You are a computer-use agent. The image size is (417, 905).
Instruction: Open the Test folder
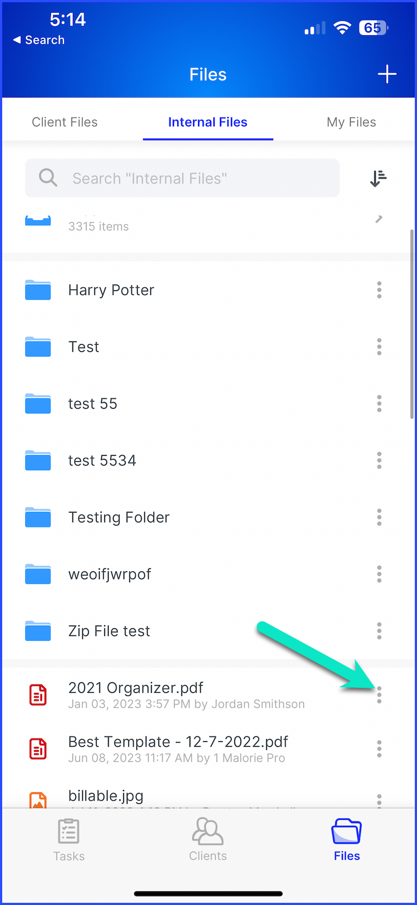click(x=84, y=347)
